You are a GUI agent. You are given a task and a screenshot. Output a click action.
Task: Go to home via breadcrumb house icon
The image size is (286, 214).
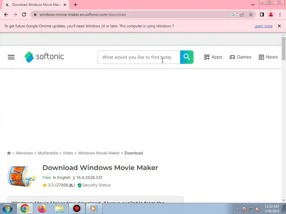click(9, 153)
